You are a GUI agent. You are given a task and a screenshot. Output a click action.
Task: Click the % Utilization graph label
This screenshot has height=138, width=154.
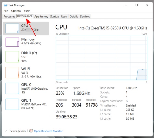tap(62, 34)
